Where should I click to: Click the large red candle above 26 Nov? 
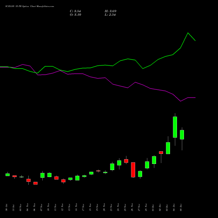133,170
